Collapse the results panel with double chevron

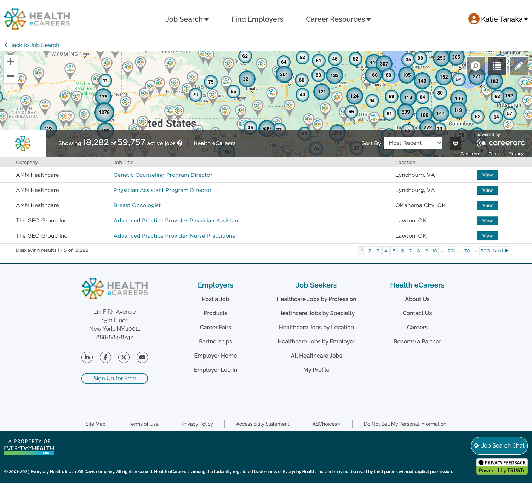(456, 143)
